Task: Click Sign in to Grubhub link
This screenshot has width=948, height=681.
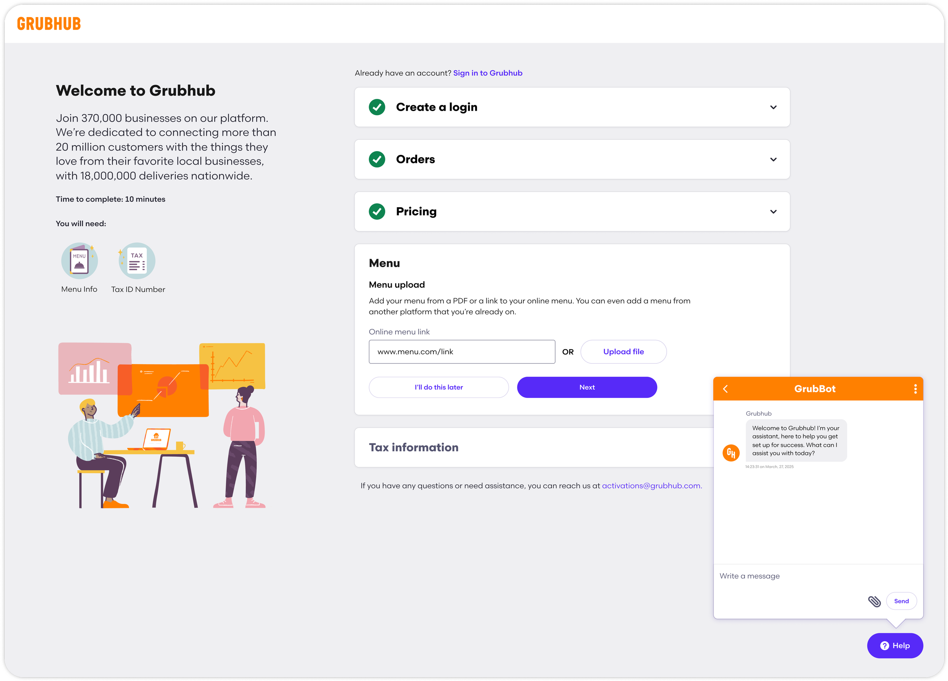Action: point(487,73)
